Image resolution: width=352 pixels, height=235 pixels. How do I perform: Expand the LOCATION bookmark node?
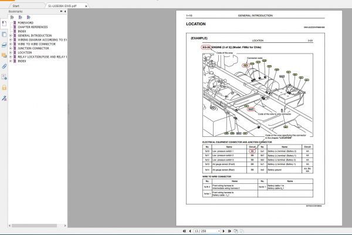click(11, 53)
